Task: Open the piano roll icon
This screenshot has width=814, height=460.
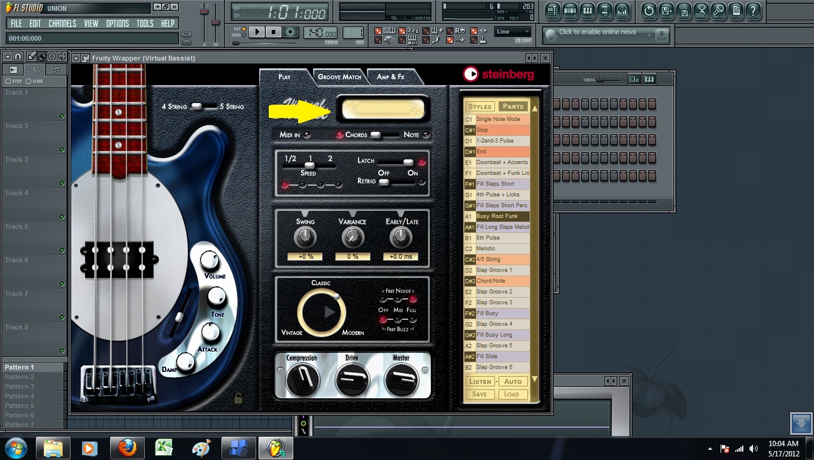Action: pyautogui.click(x=587, y=11)
